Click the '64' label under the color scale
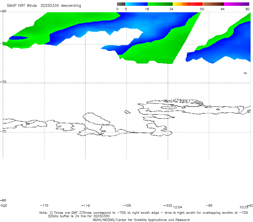 click(223, 9)
